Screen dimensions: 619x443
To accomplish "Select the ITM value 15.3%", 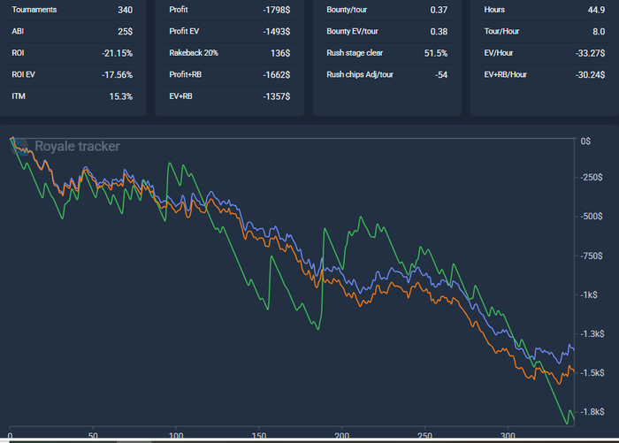I will click(x=121, y=96).
